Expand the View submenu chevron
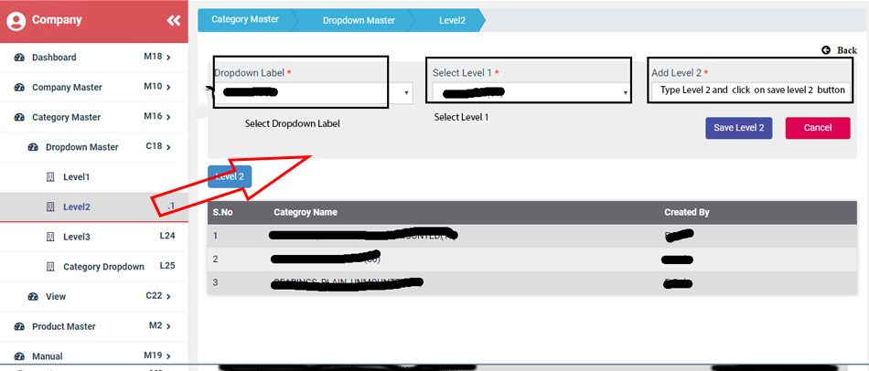869x371 pixels. click(x=169, y=296)
